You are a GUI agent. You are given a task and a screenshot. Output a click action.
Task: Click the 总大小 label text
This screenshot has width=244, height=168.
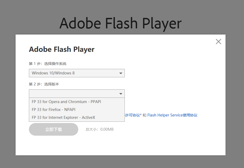(x=92, y=129)
